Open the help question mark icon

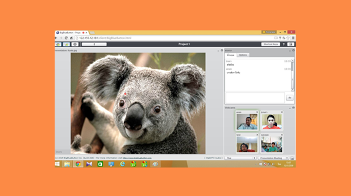pyautogui.click(x=284, y=44)
